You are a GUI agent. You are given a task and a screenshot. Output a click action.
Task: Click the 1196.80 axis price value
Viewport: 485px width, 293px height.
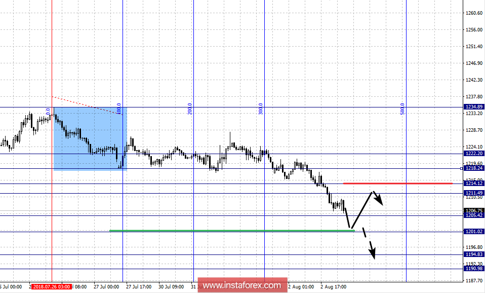coord(474,247)
